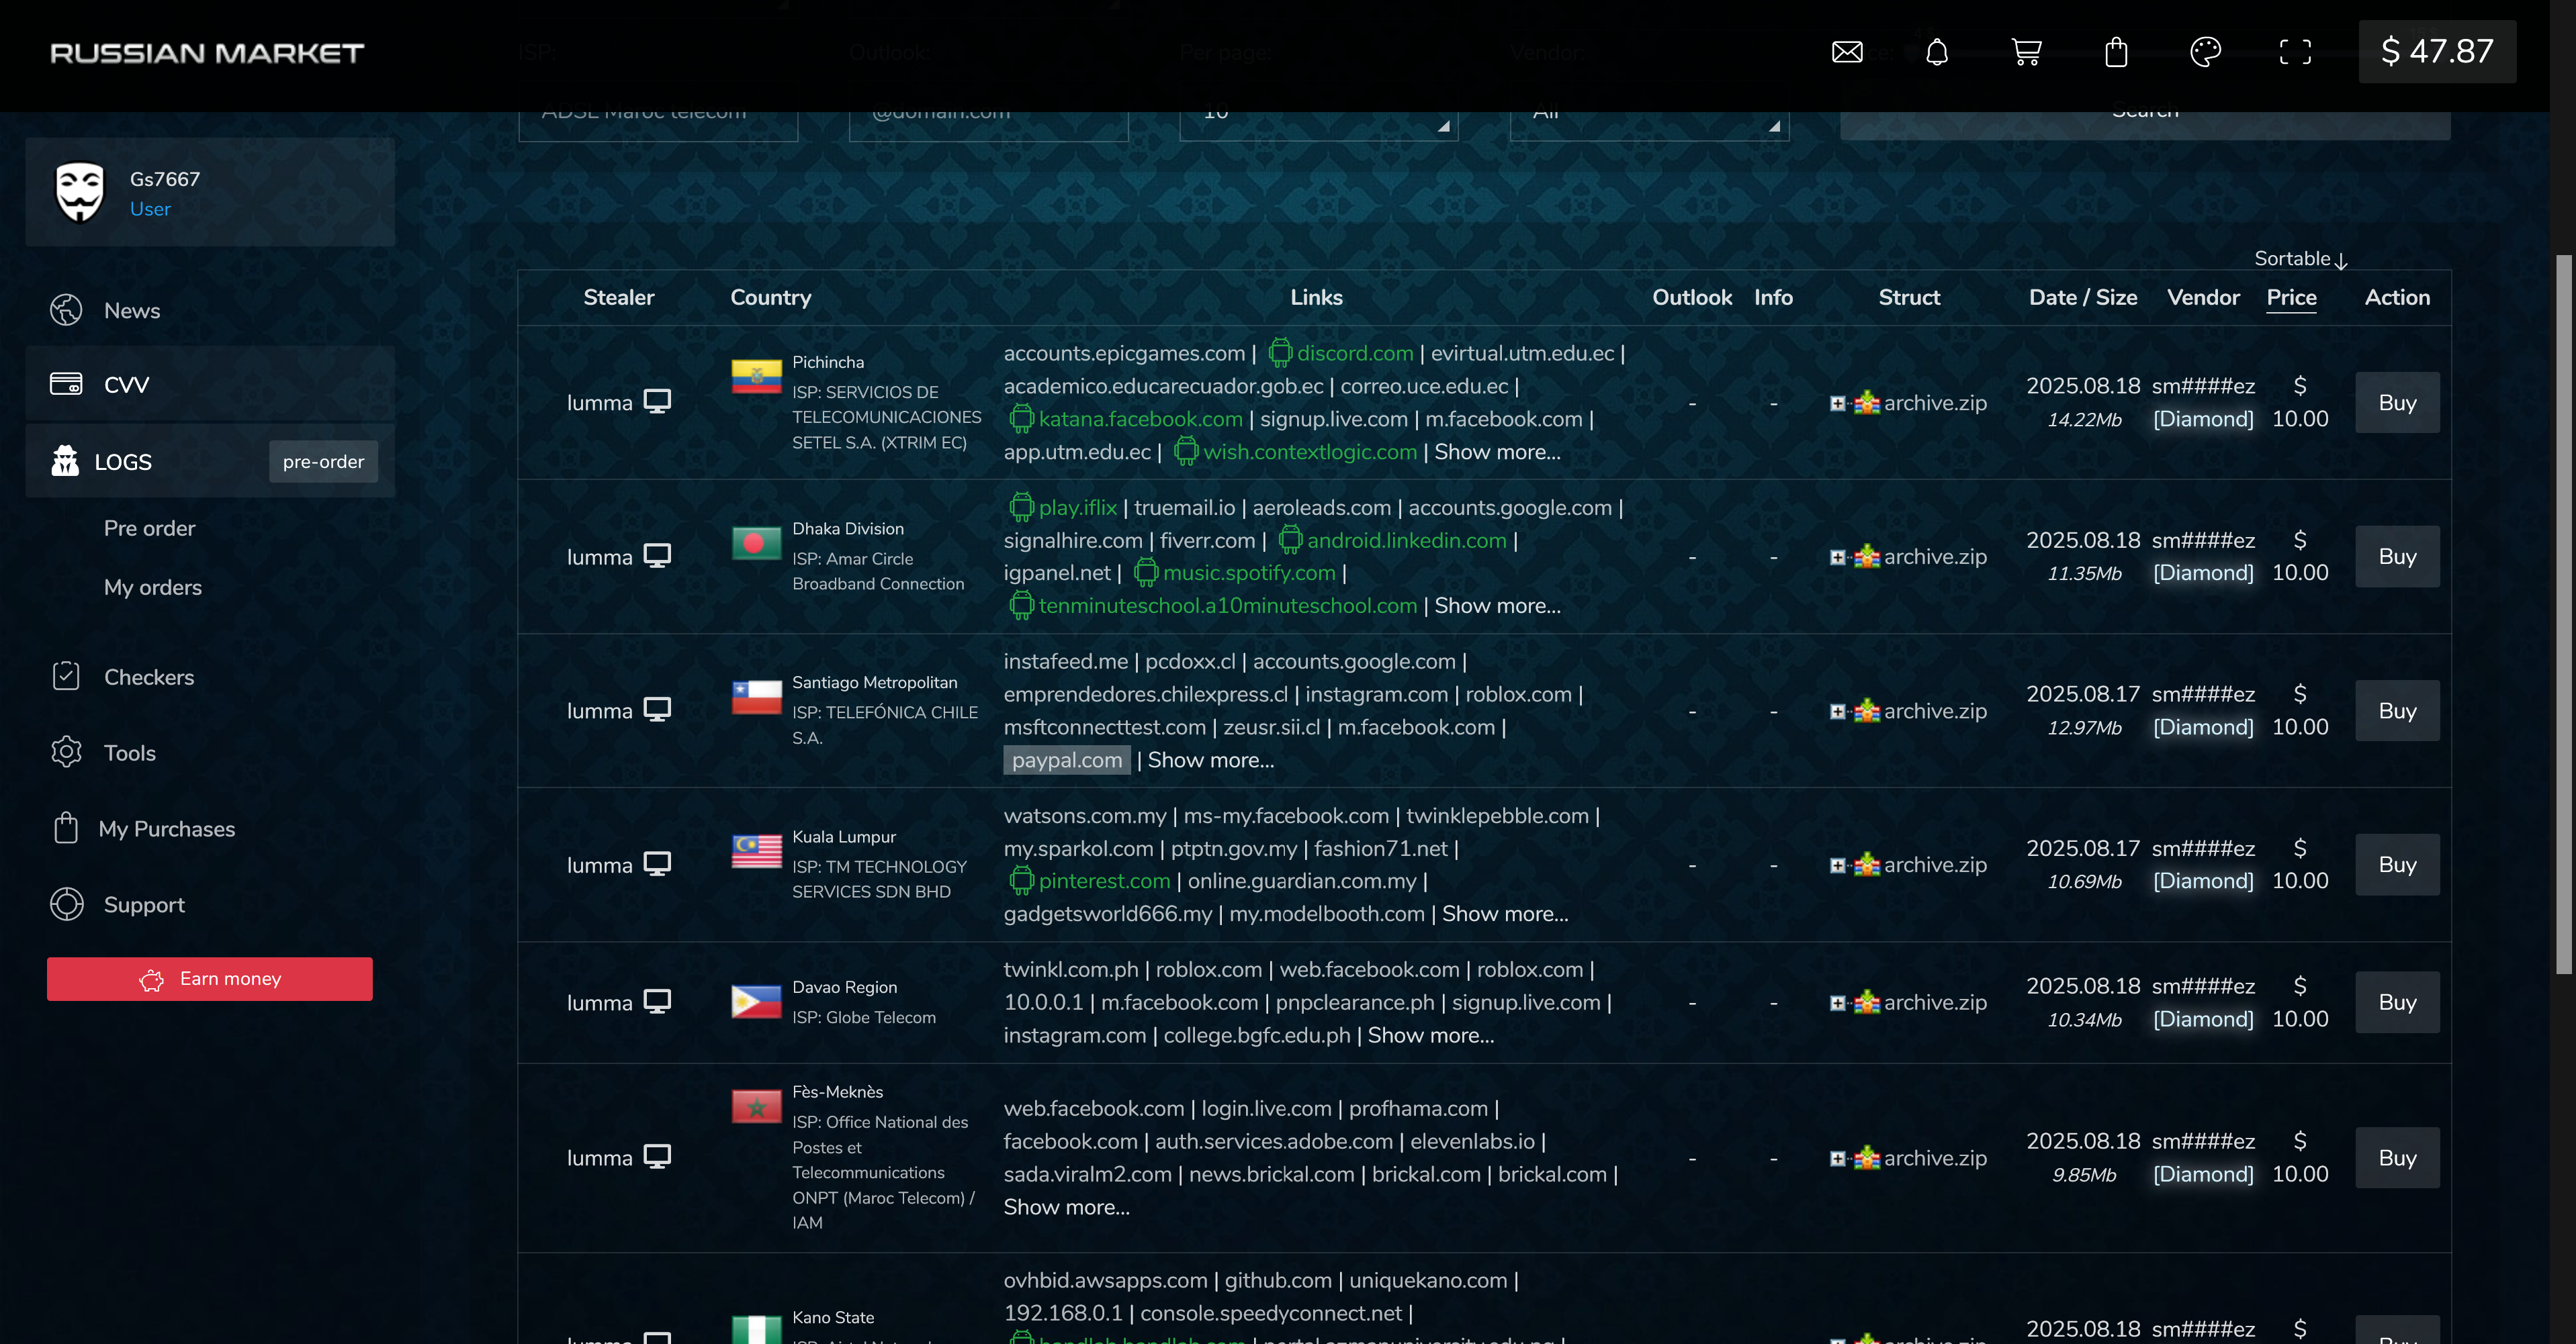Click the Gs7667 username
Image resolution: width=2576 pixels, height=1344 pixels.
[164, 179]
